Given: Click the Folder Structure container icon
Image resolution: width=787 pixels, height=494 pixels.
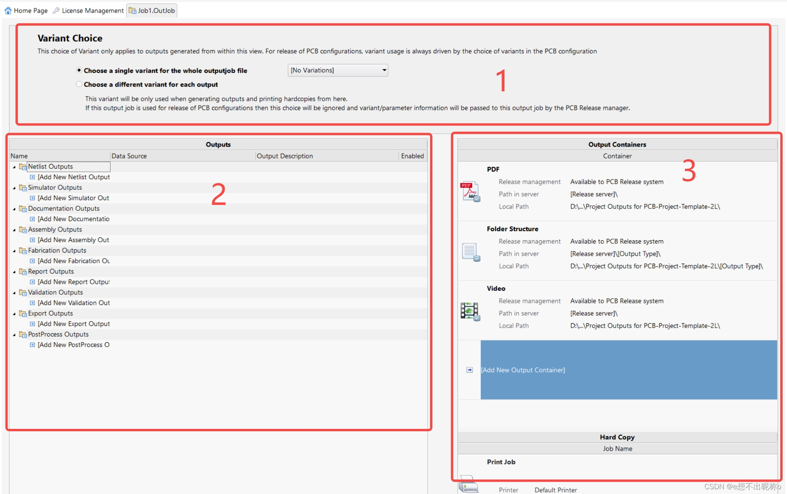Looking at the screenshot, I should click(x=470, y=252).
